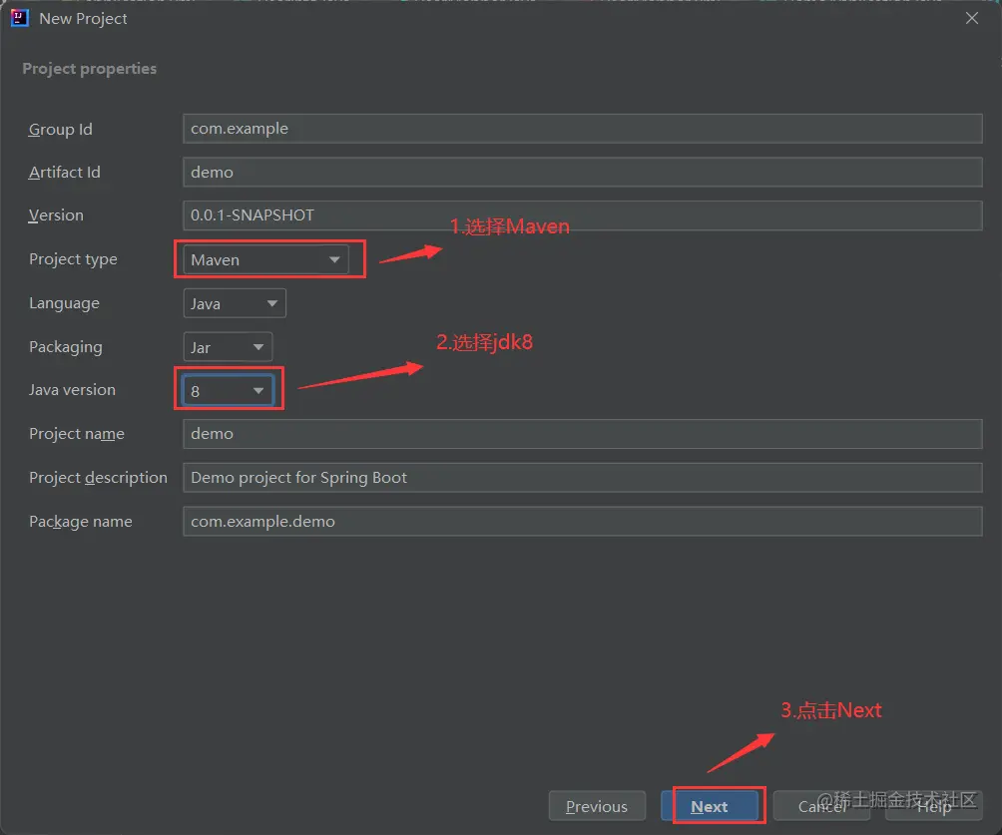
Task: Open the Java version dropdown
Action: (x=228, y=390)
